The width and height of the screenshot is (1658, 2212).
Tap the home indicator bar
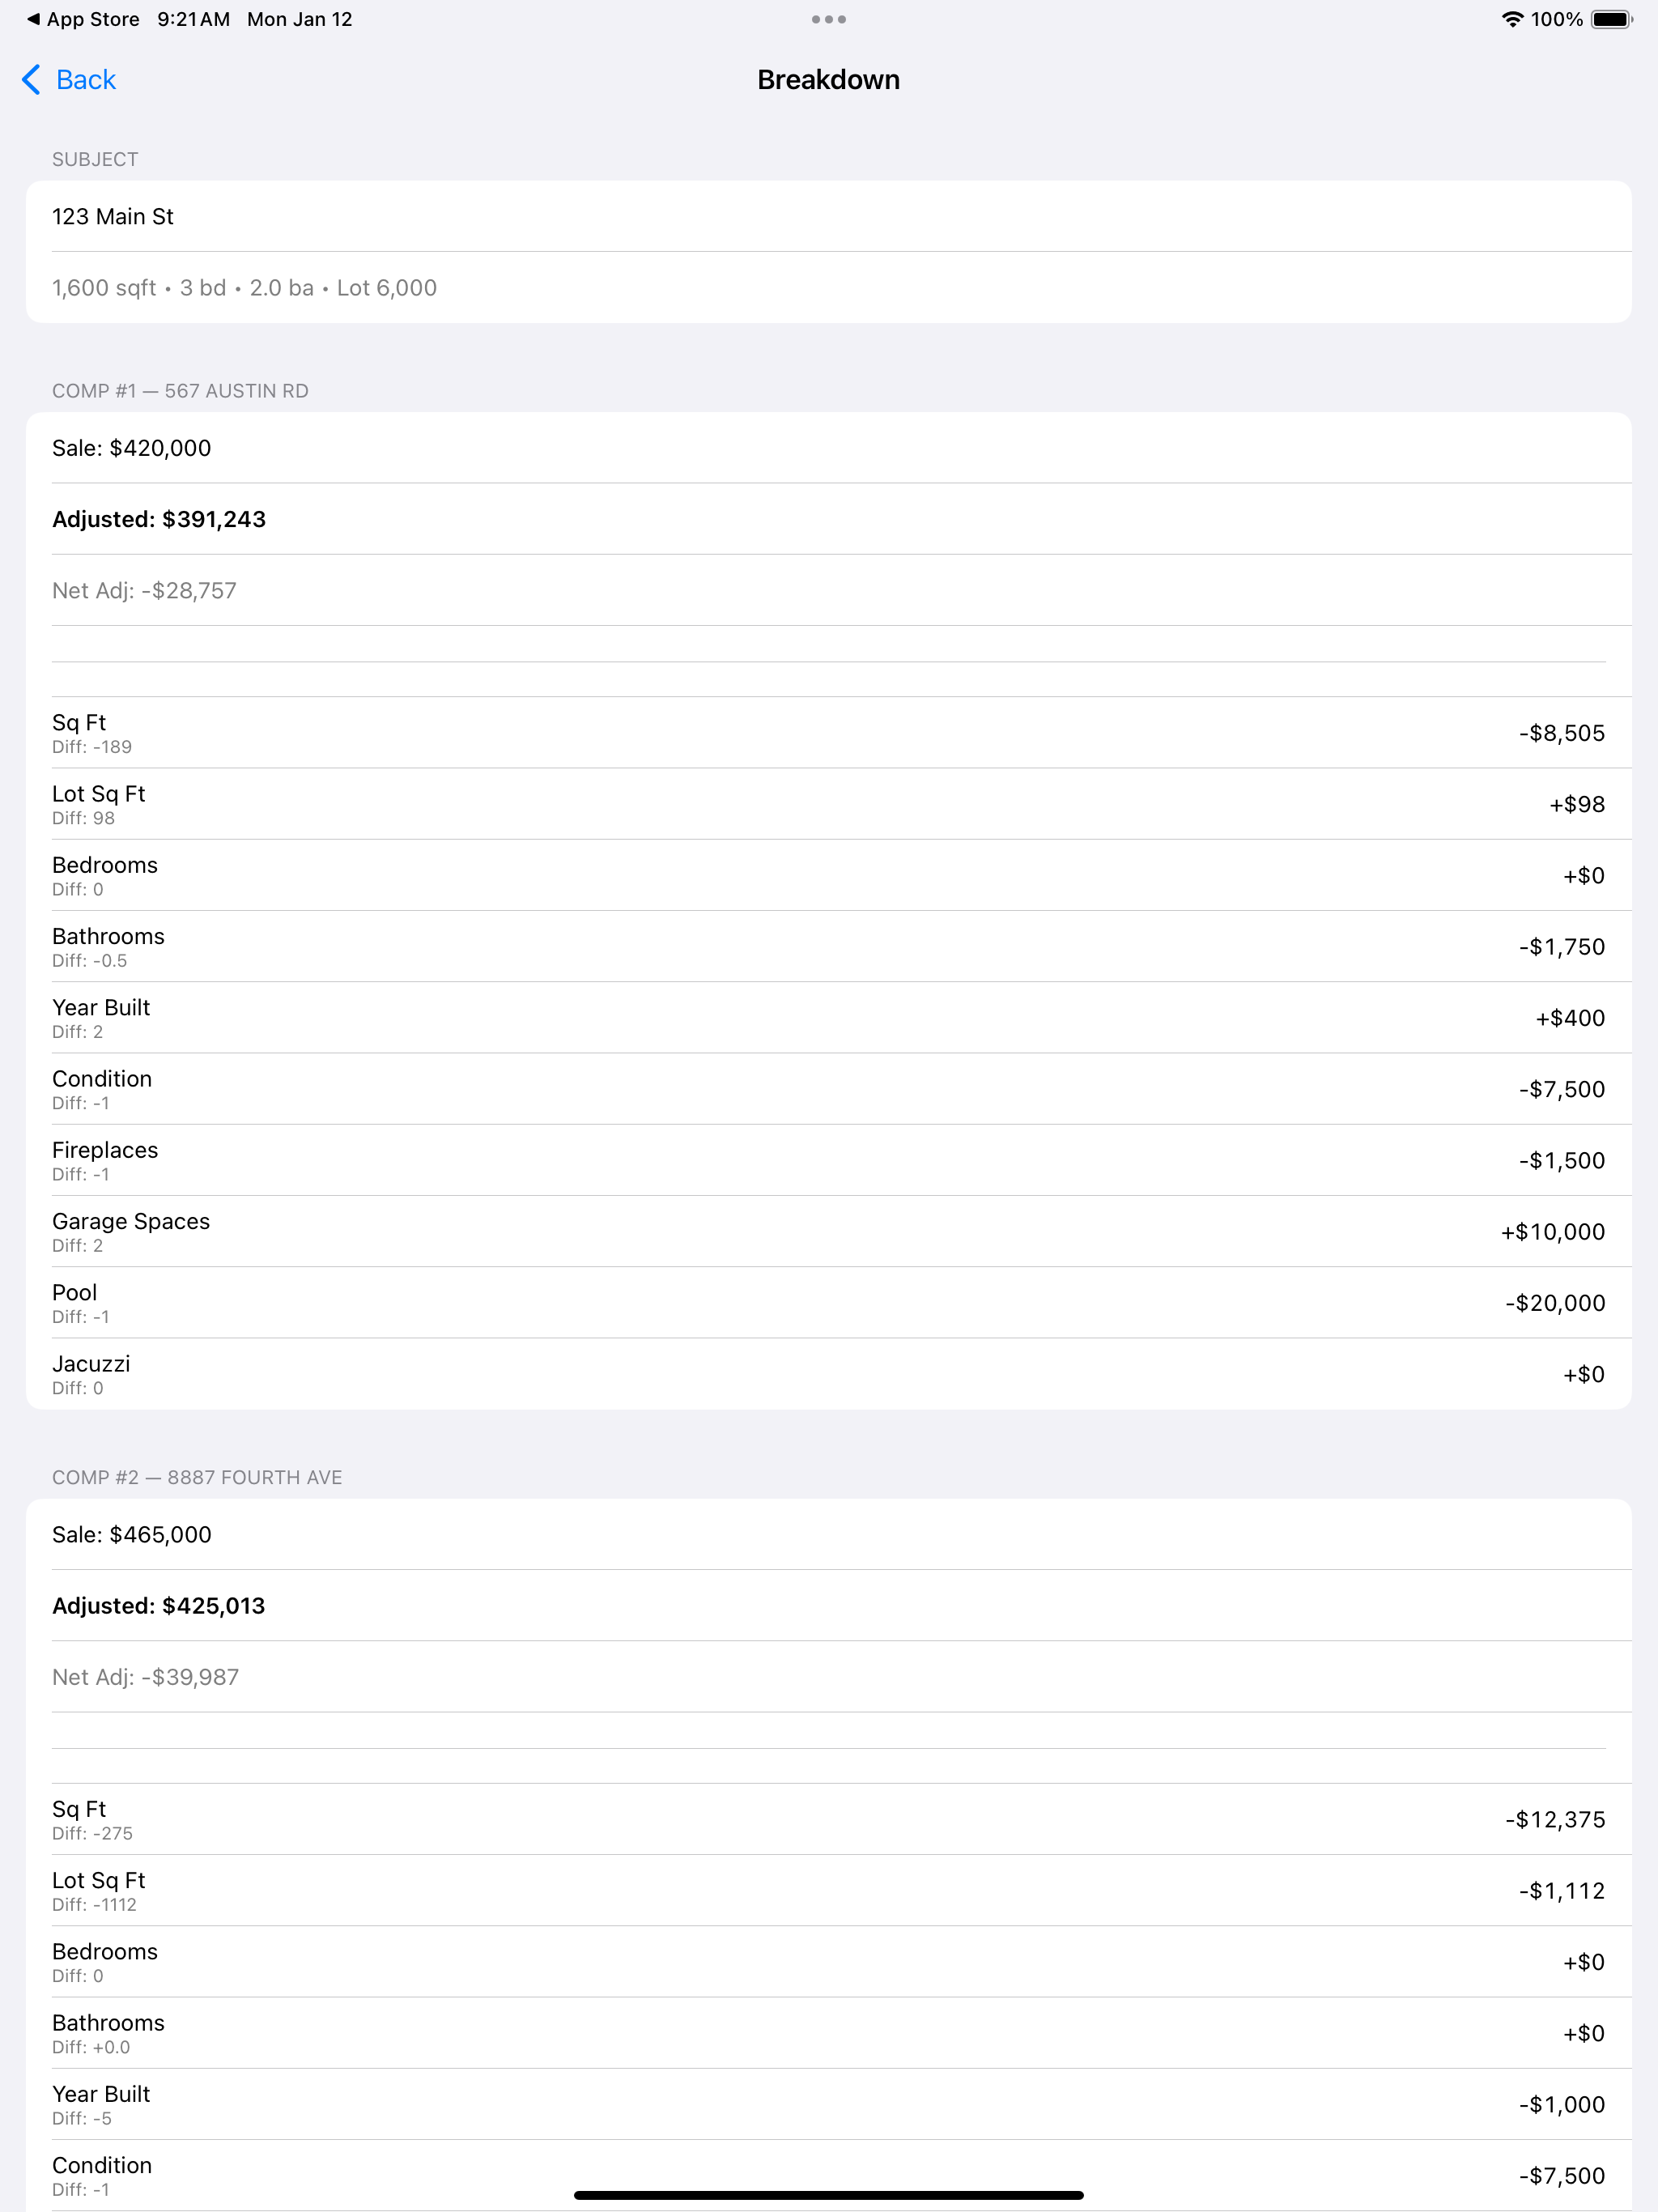pos(828,2195)
